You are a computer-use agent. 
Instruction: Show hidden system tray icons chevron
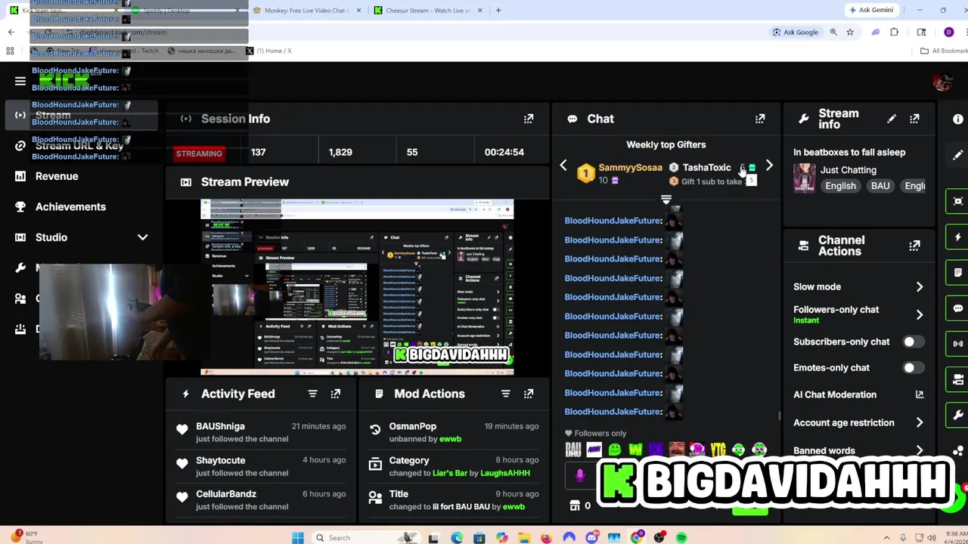point(886,538)
